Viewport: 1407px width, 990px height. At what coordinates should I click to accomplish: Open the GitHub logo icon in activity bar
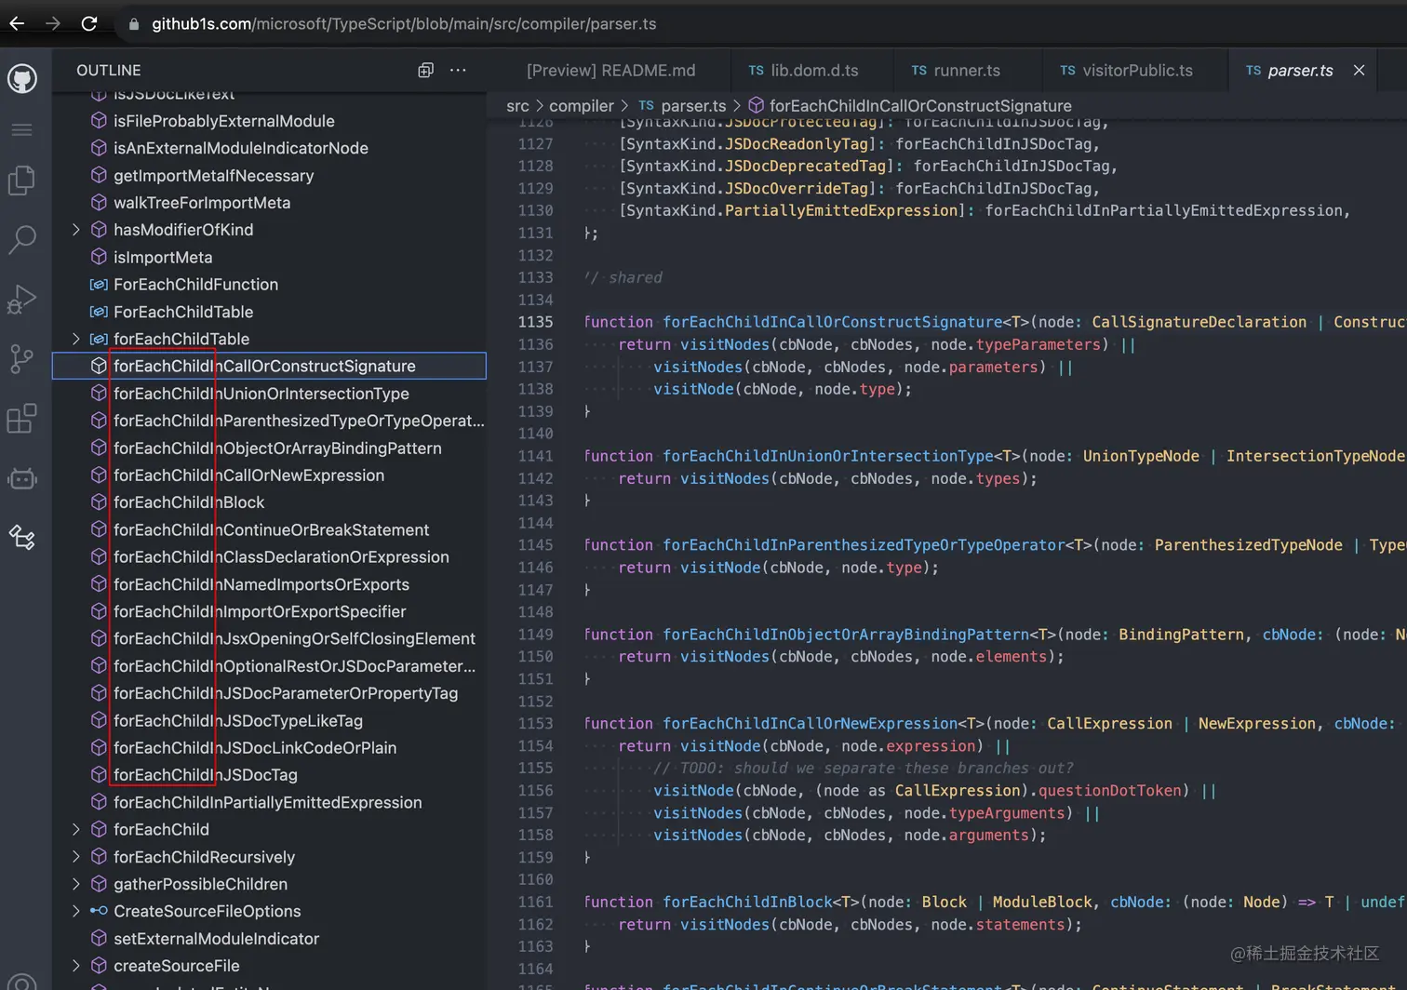pos(22,78)
